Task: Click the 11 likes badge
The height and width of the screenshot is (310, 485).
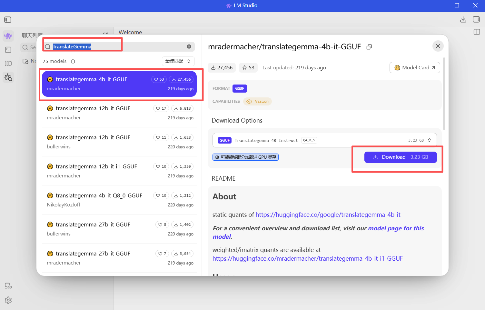Action: (x=161, y=137)
